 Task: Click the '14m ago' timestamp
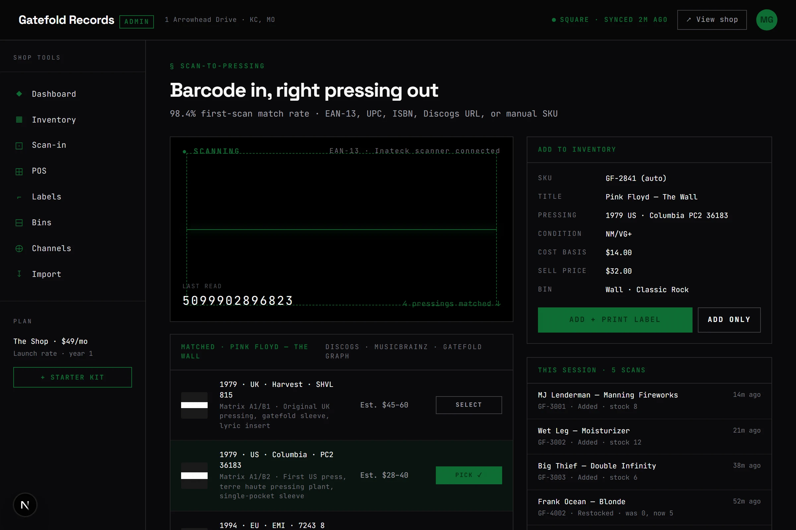747,395
